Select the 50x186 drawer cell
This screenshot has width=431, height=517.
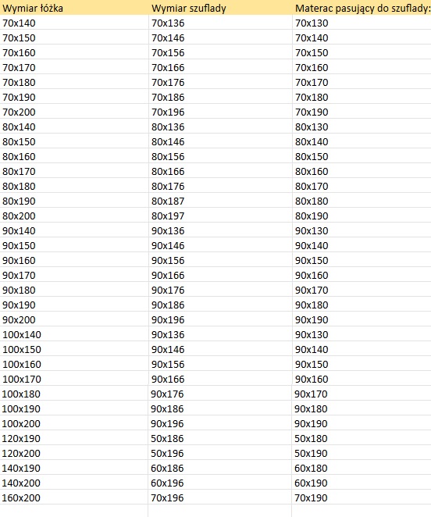pos(219,438)
